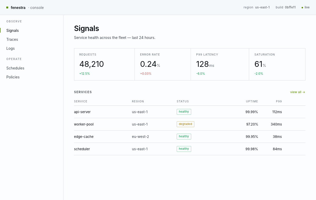Click degraded badge for worker-pool

coord(185,124)
